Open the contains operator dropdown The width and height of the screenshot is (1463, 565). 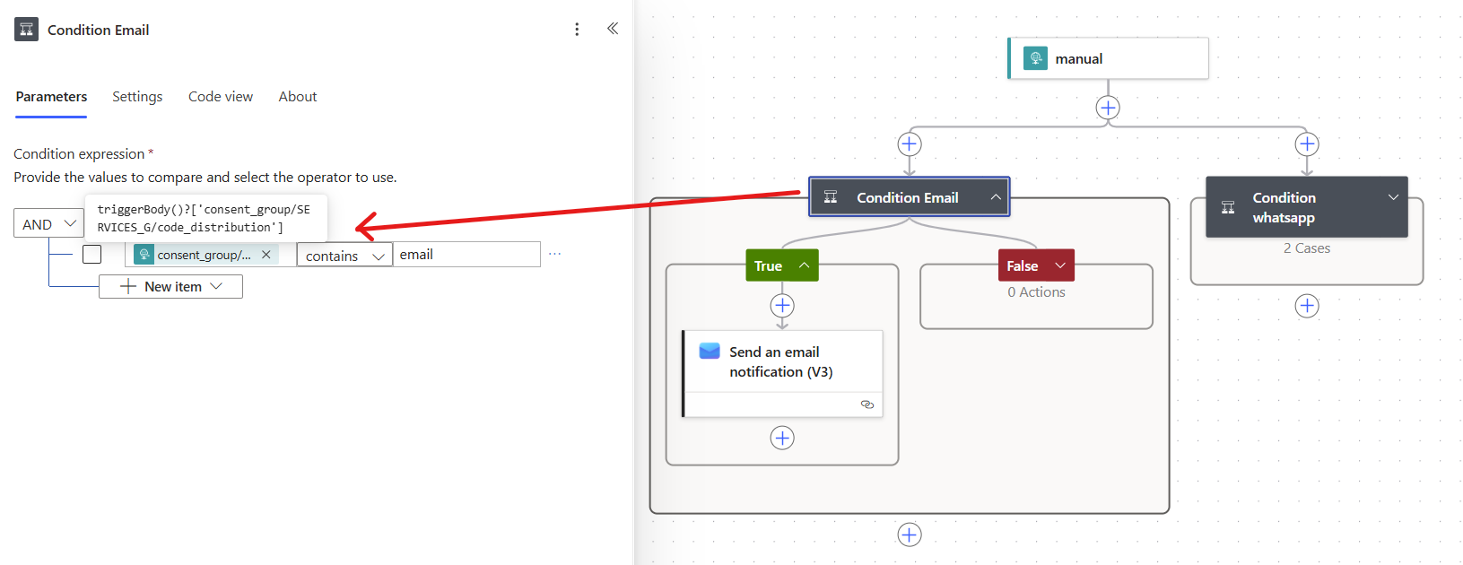(344, 256)
